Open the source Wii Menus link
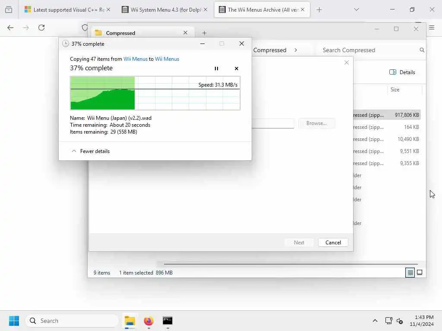 (135, 59)
